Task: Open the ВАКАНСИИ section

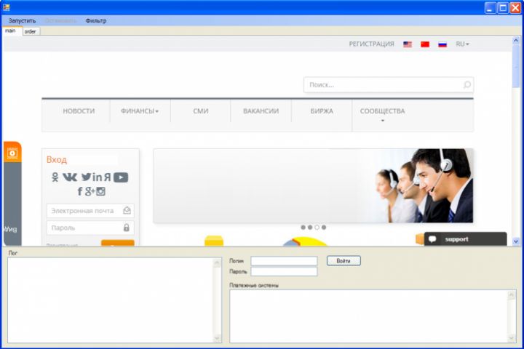Action: (261, 111)
